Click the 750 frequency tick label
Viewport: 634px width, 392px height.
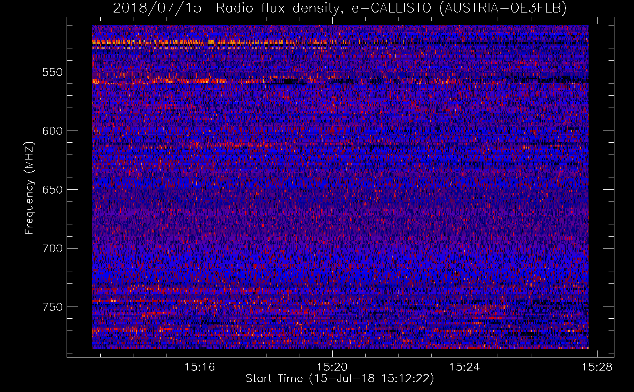pos(52,307)
